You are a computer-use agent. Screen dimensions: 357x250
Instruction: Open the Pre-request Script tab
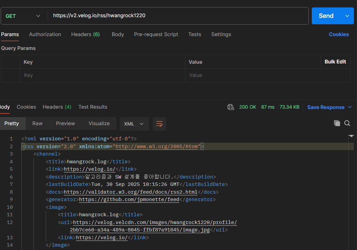pos(156,34)
